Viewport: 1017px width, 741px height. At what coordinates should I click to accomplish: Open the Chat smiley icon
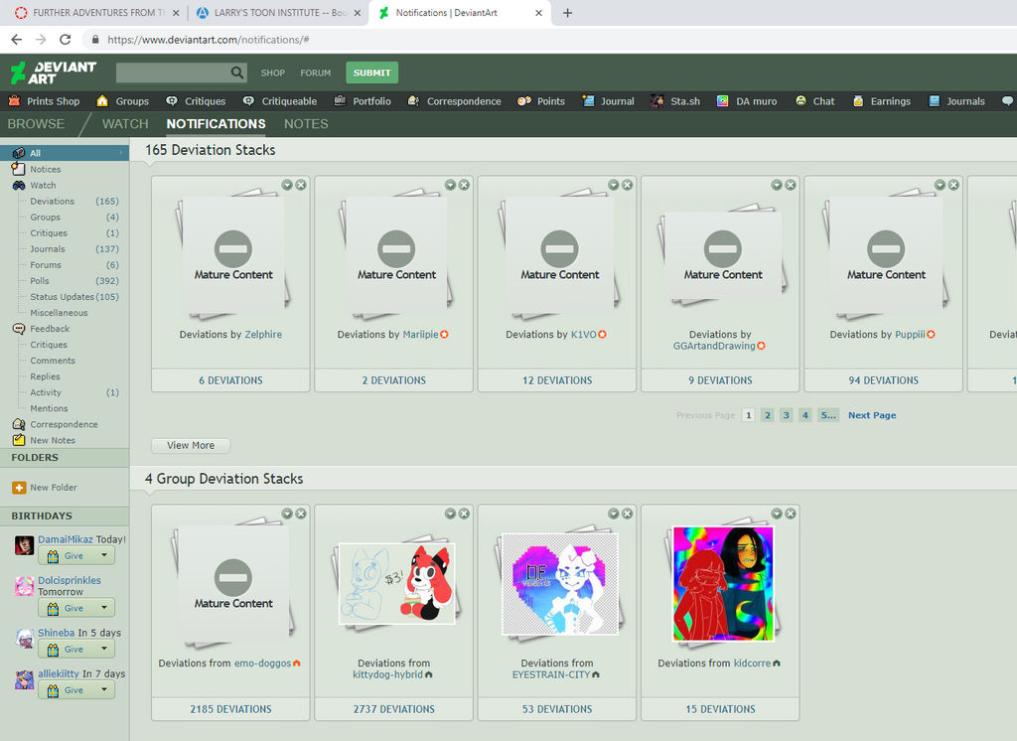[801, 100]
